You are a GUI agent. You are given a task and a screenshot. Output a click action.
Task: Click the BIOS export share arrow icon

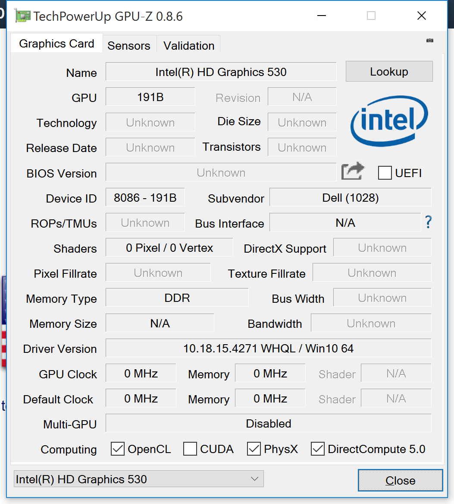click(x=353, y=171)
